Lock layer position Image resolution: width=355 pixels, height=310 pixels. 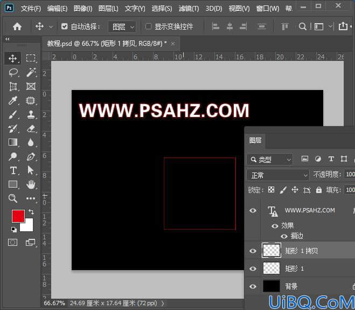tap(295, 190)
